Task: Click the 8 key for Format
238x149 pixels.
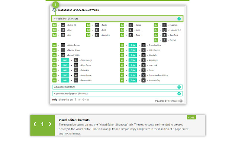Action: pos(164,40)
